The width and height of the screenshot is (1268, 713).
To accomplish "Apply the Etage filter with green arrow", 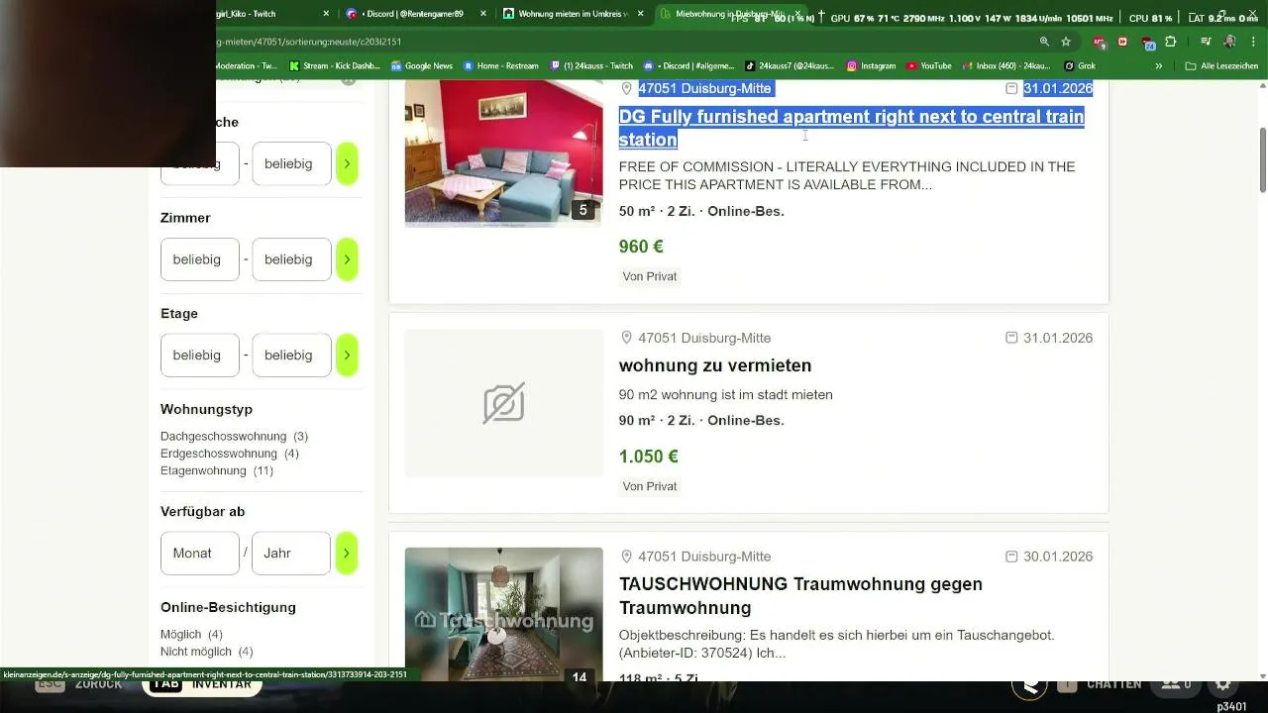I will click(346, 355).
